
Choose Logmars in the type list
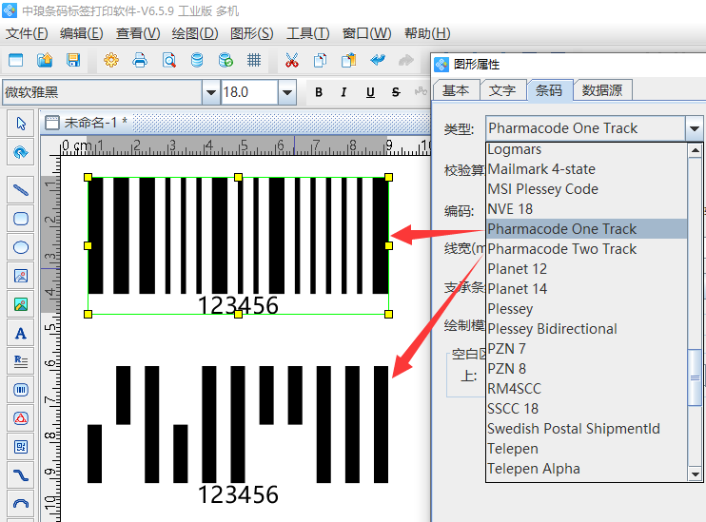click(x=587, y=149)
